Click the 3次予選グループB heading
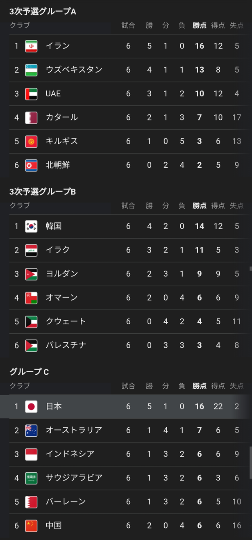 click(43, 191)
